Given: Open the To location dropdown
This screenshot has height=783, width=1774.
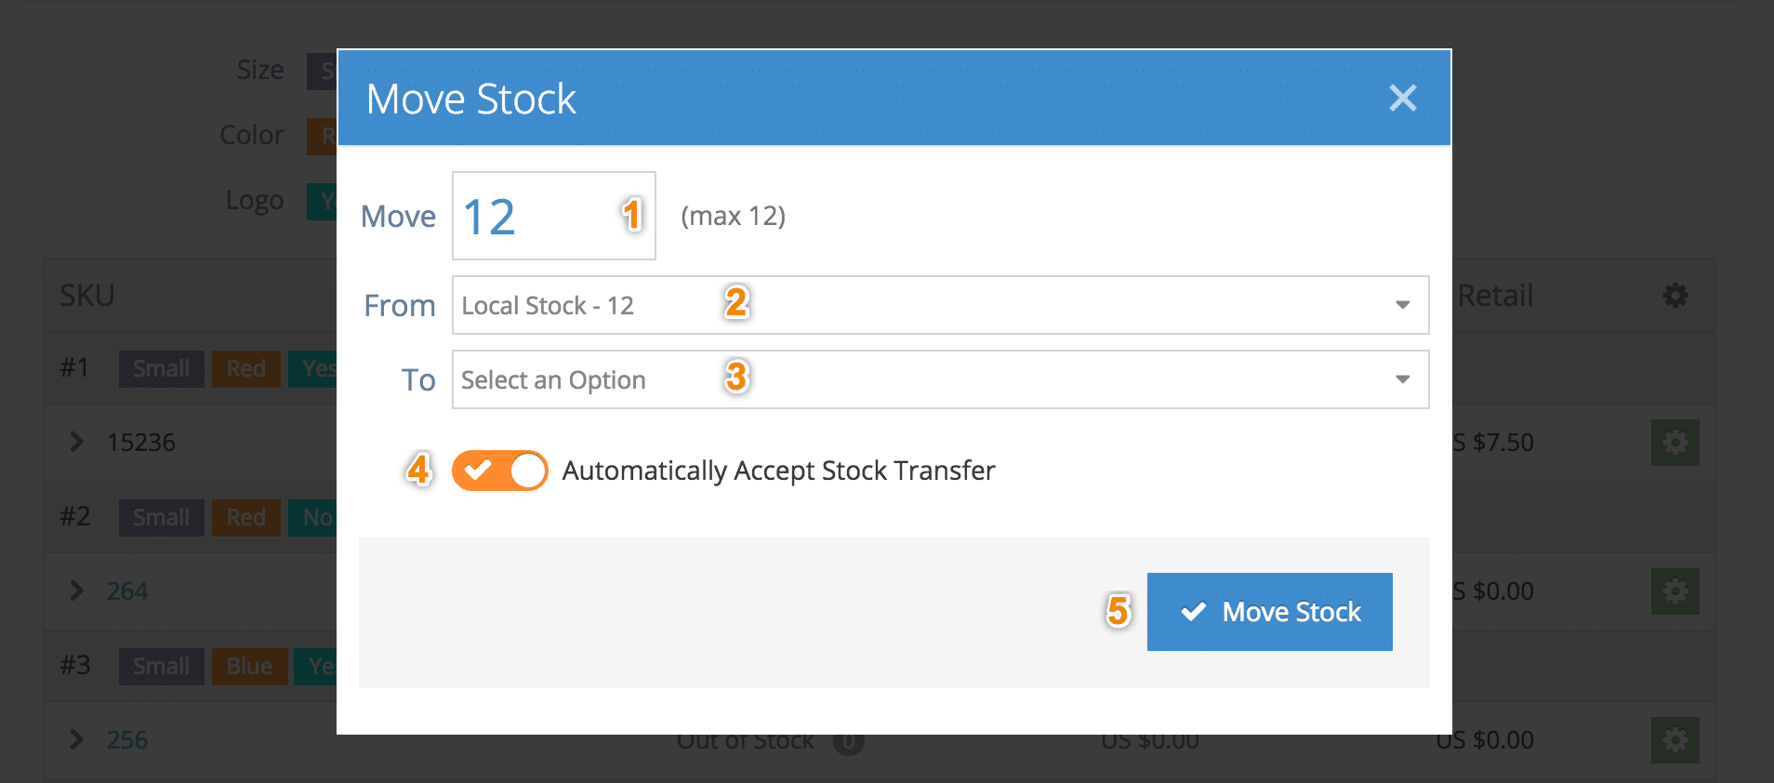Looking at the screenshot, I should click(x=940, y=379).
